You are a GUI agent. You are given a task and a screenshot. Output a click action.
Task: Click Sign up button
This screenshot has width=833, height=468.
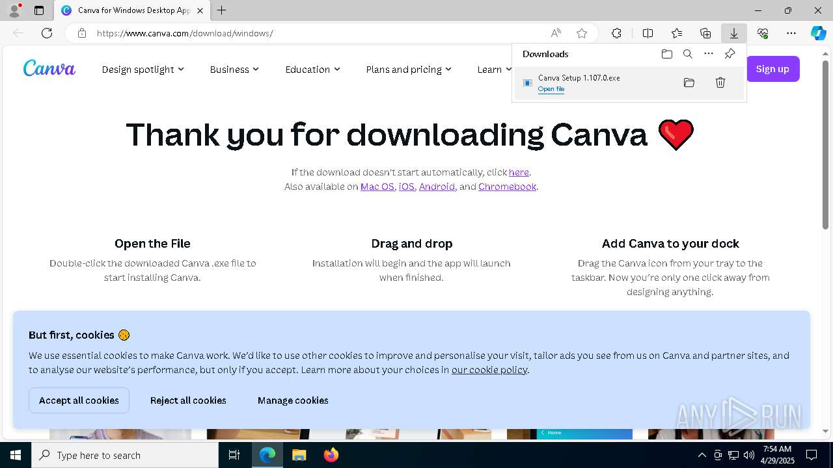click(772, 69)
